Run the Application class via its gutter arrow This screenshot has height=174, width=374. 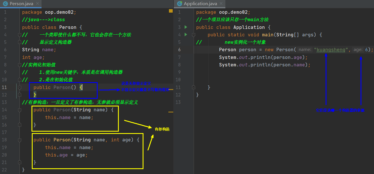coord(186,27)
